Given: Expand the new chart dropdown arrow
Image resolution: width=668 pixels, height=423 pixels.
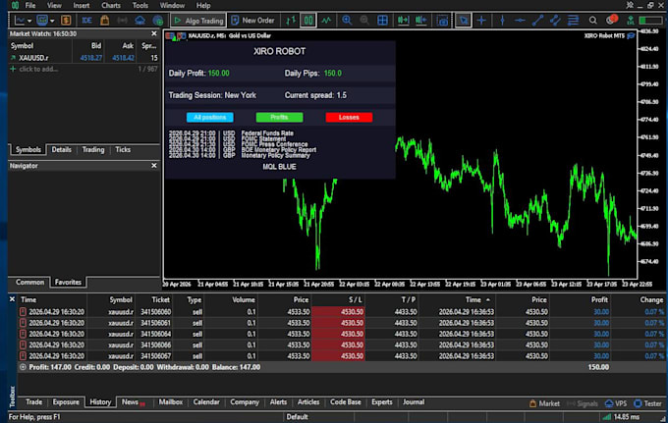Looking at the screenshot, I should (29, 21).
